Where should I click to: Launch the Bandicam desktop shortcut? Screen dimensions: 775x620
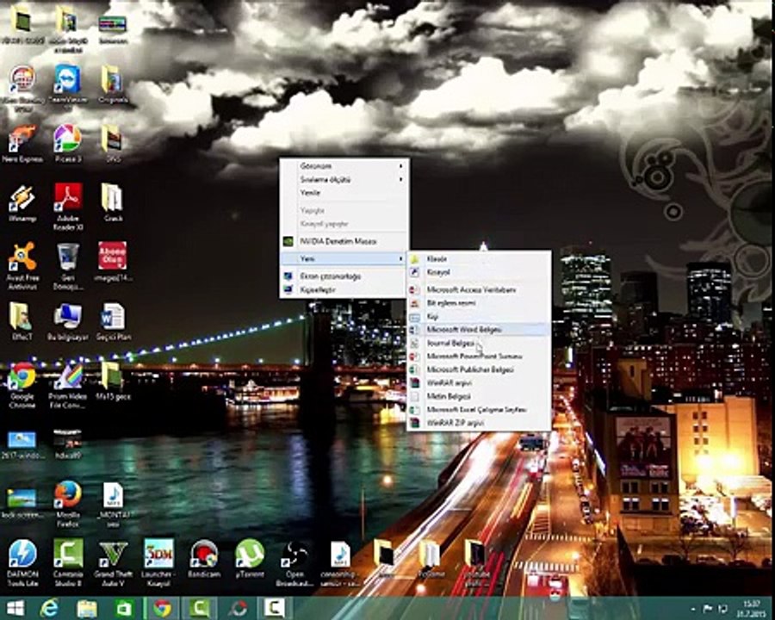(204, 554)
